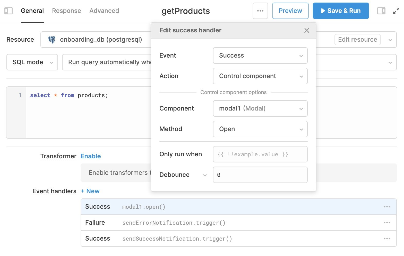Expand the resource selector chevron

tap(390, 40)
